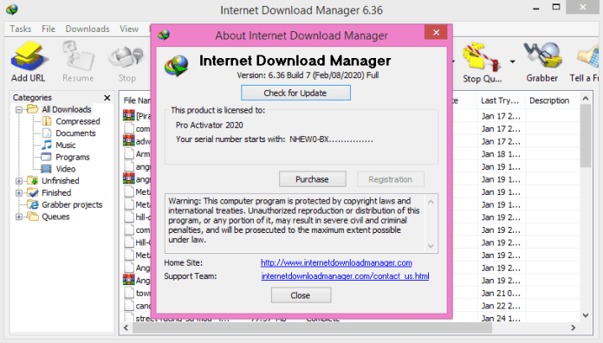
Task: Open the Downloads menu
Action: (x=88, y=29)
